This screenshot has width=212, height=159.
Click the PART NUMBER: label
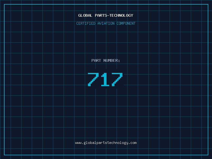point(106,60)
